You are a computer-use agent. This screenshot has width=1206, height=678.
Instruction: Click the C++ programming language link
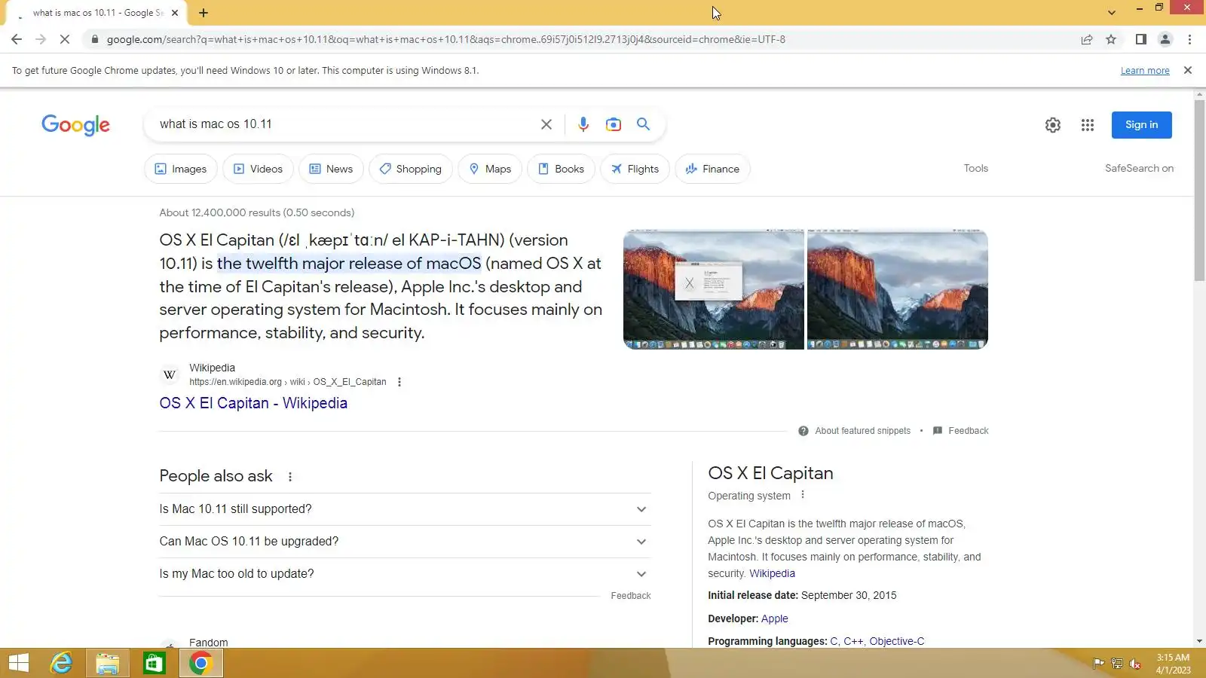click(853, 641)
